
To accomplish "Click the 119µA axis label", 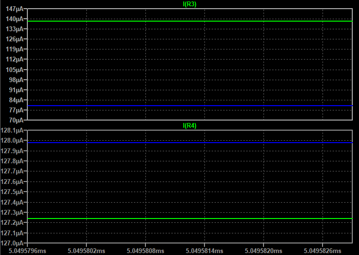I will [15, 49].
